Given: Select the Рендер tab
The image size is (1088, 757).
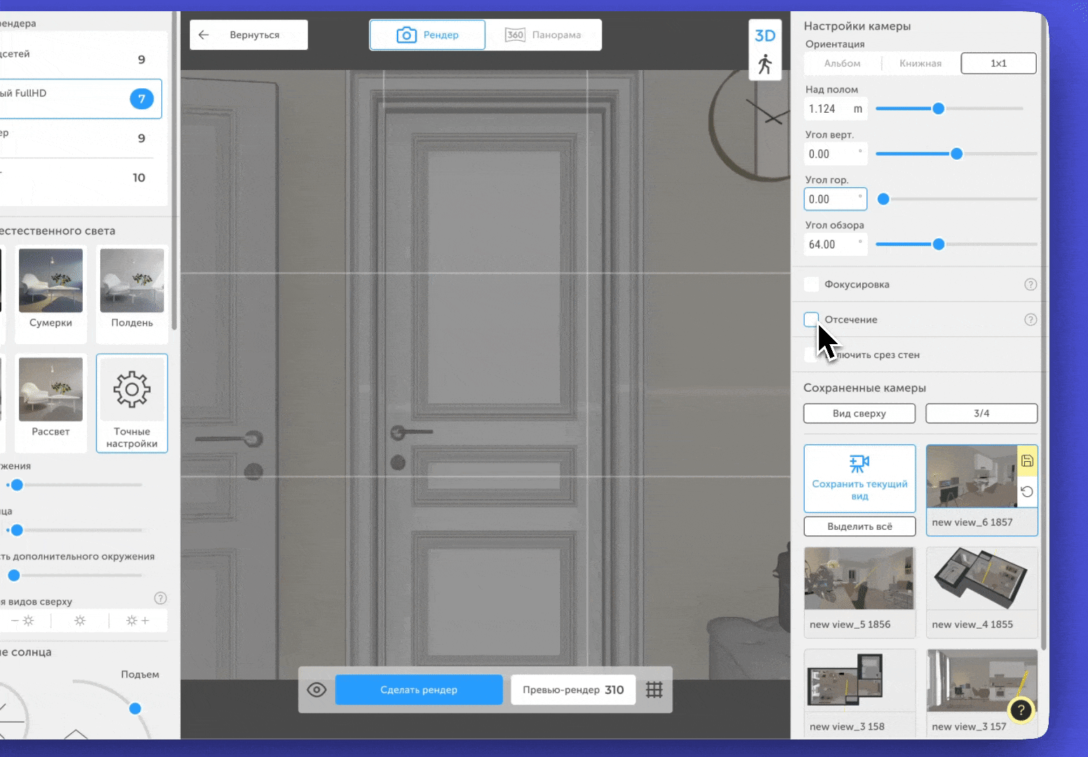Looking at the screenshot, I should click(x=428, y=35).
